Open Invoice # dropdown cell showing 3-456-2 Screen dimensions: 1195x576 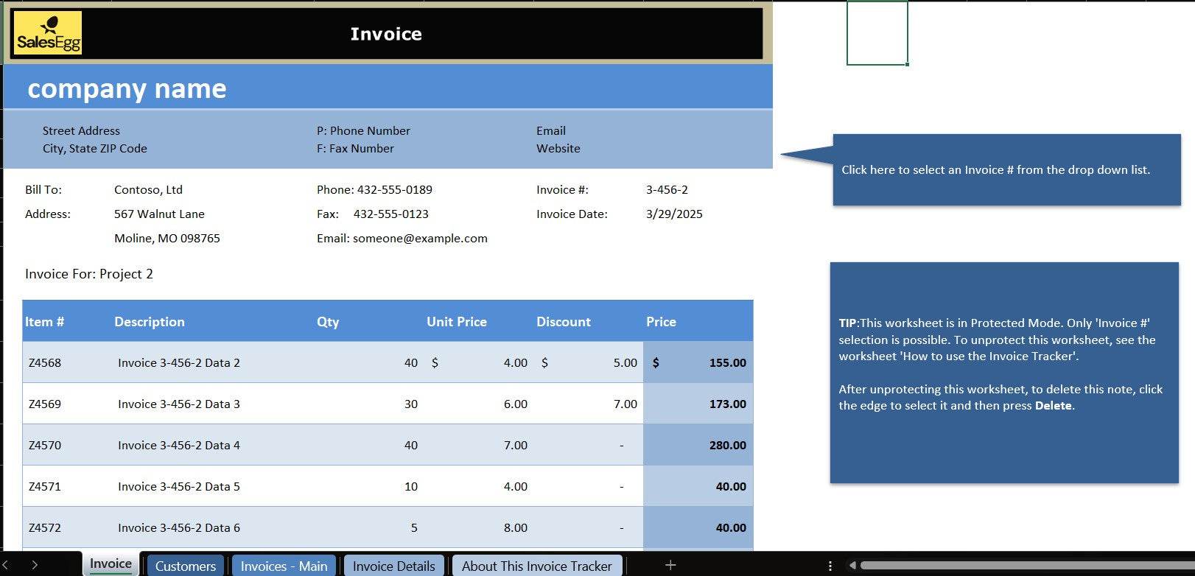667,190
